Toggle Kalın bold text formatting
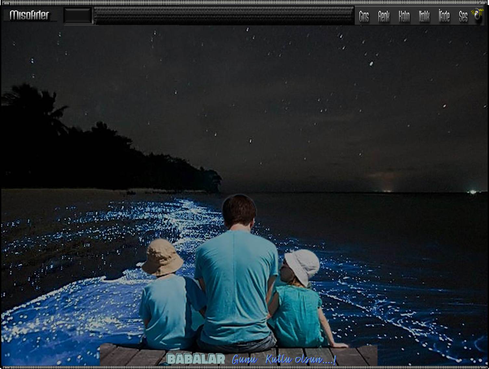 point(404,16)
